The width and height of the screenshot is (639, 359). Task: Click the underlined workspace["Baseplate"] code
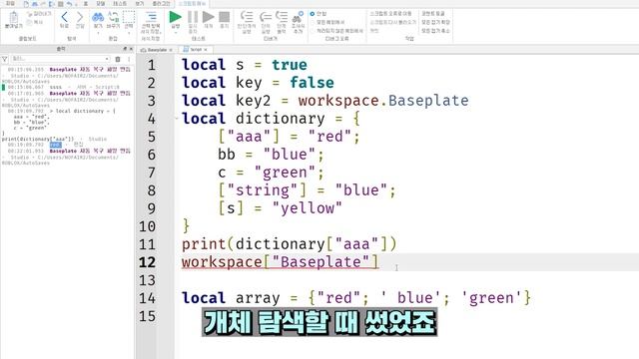281,262
